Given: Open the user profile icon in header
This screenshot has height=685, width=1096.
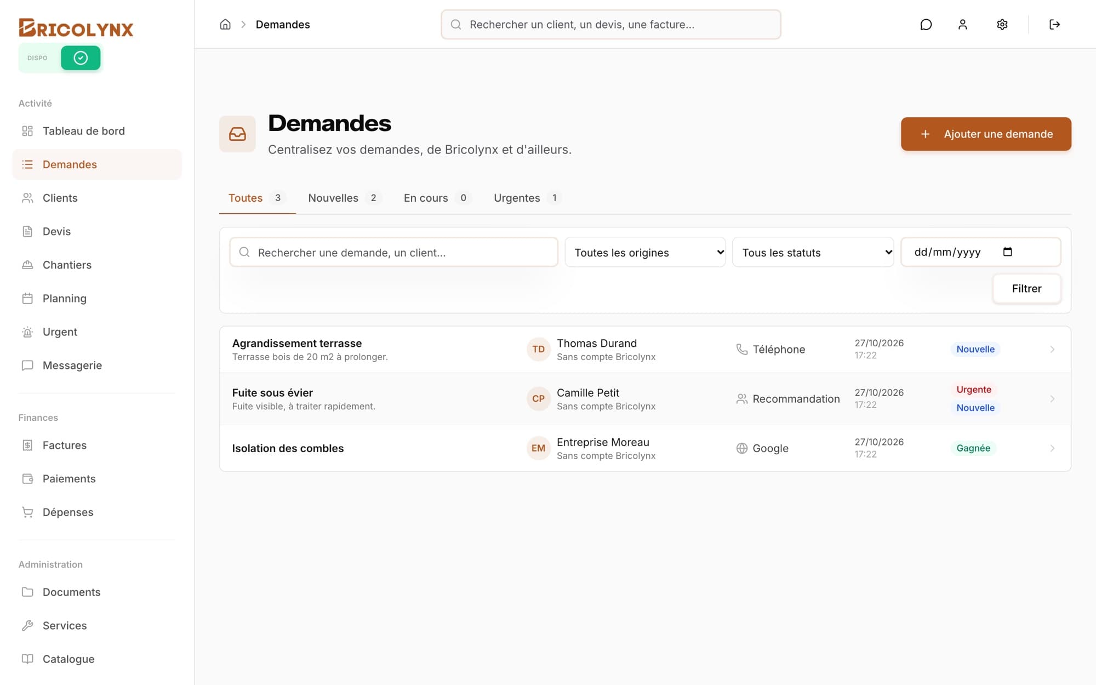Looking at the screenshot, I should point(963,24).
